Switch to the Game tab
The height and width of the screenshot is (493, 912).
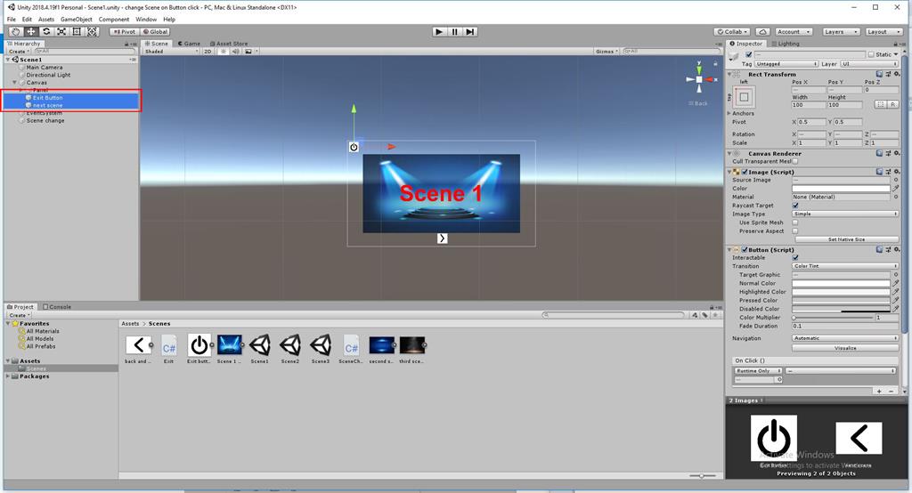(189, 44)
